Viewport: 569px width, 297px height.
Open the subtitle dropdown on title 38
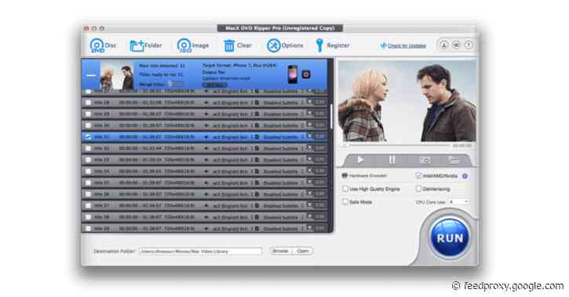pos(283,217)
